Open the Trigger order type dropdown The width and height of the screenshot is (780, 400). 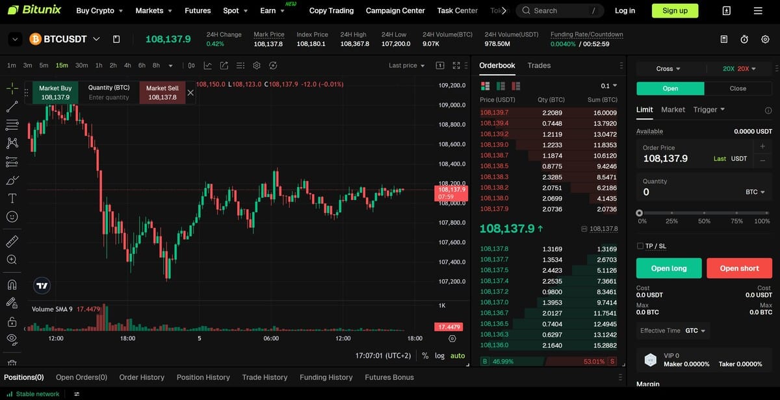pos(708,110)
